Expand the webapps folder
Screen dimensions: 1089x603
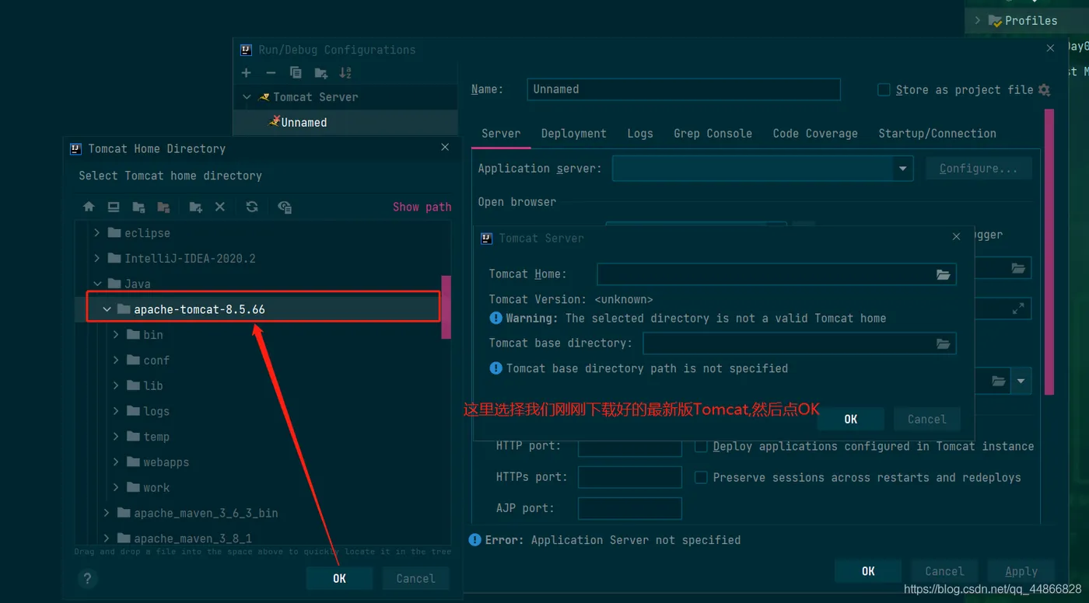[x=116, y=462]
